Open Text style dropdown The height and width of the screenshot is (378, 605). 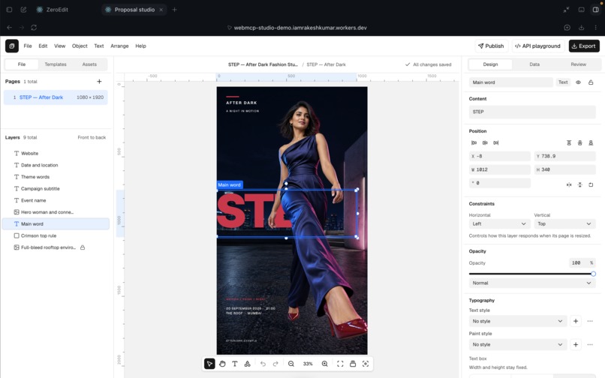click(518, 321)
